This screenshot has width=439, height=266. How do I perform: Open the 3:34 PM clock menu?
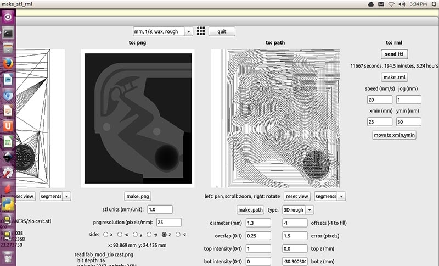tap(418, 4)
